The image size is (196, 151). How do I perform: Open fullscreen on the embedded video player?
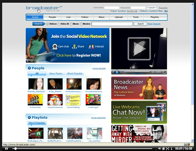pos(165,72)
